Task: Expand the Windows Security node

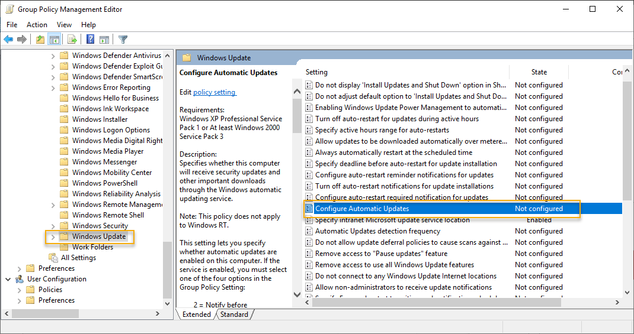Action: (53, 226)
